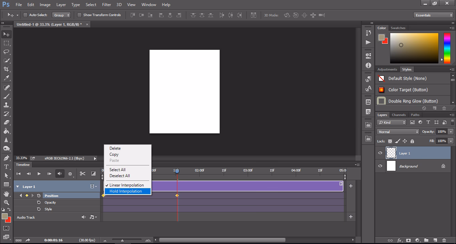Choose Hold Interpolation from the context menu
The height and width of the screenshot is (244, 456).
tap(126, 191)
